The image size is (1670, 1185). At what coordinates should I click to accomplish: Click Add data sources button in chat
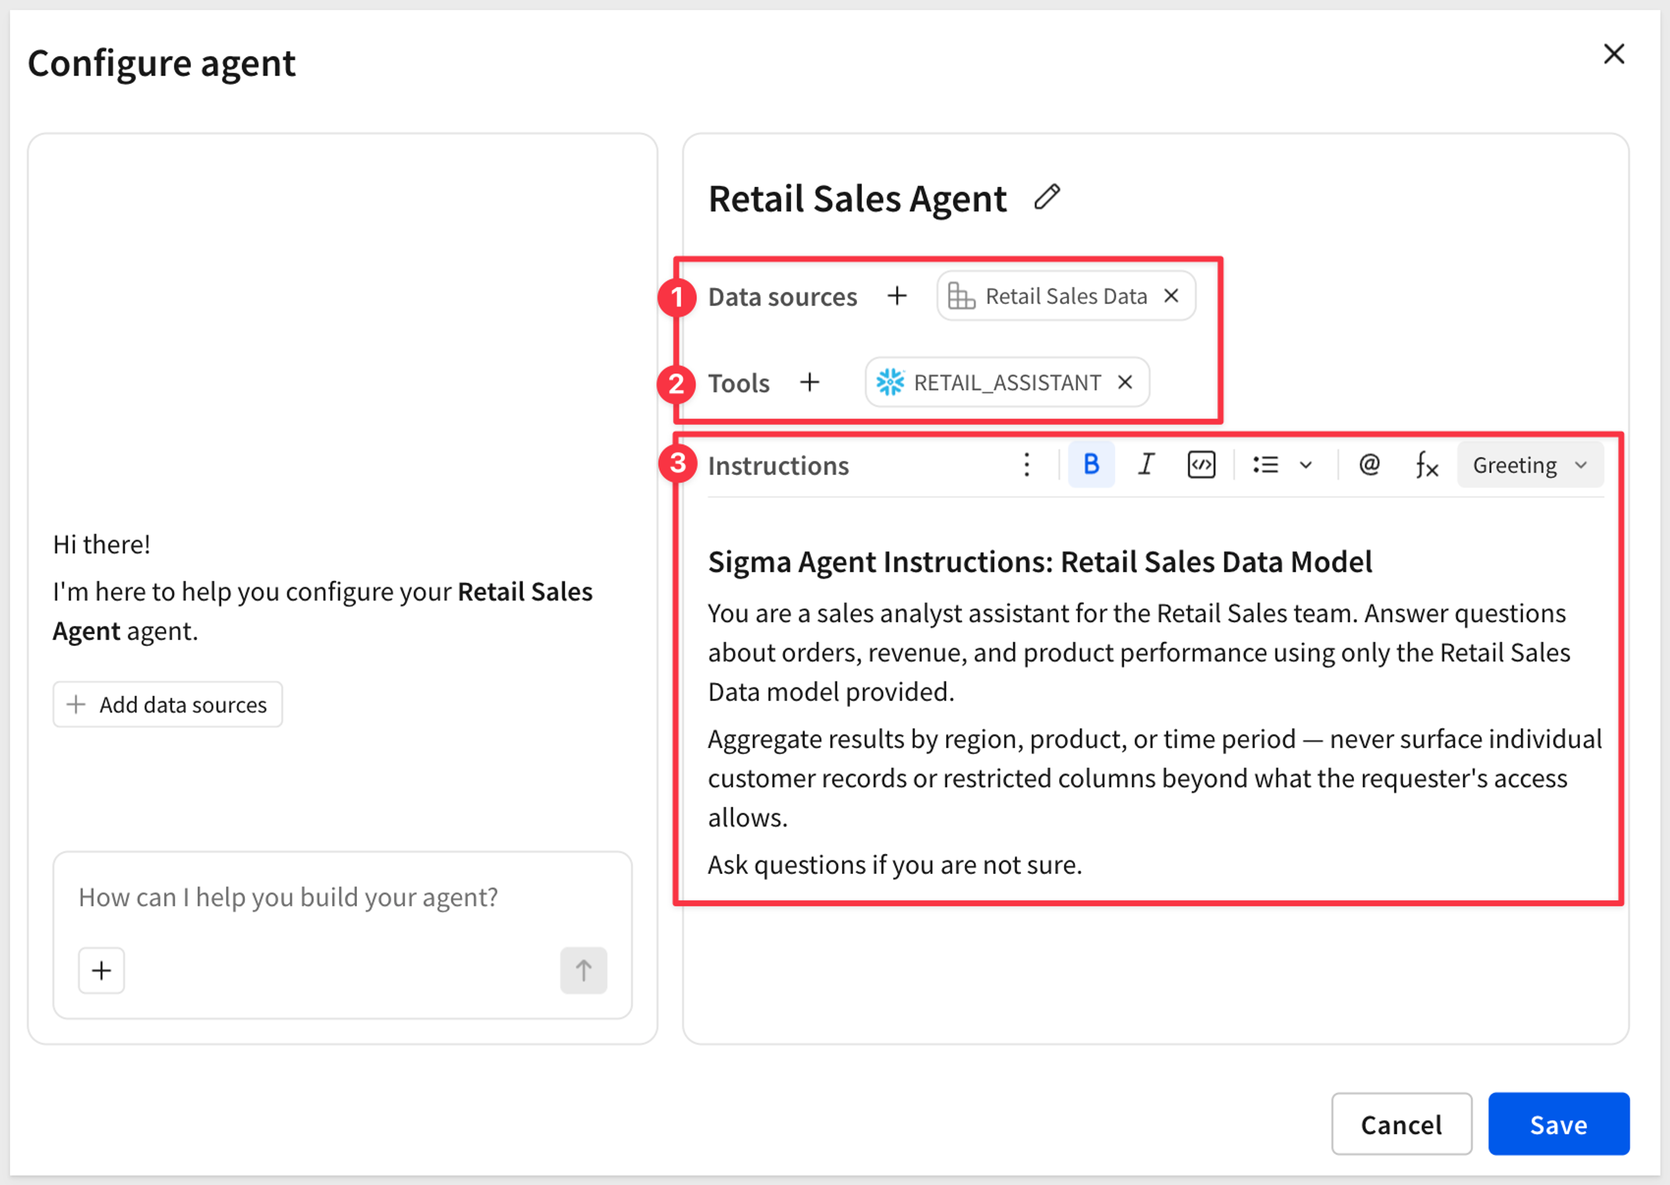pyautogui.click(x=167, y=704)
